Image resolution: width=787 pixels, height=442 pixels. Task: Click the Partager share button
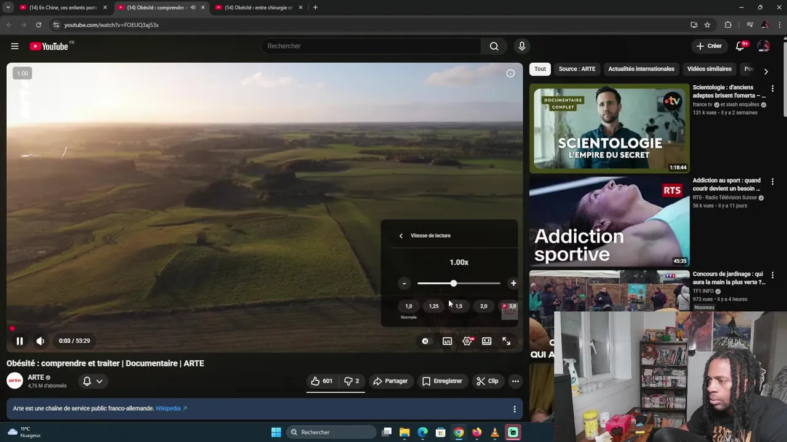[x=390, y=381]
